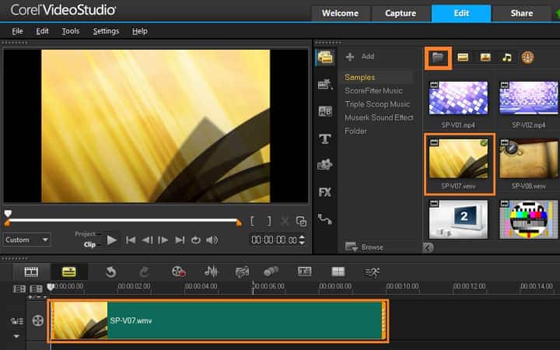Expand the track options arrow below track manager
560x350 pixels.
coord(16,336)
